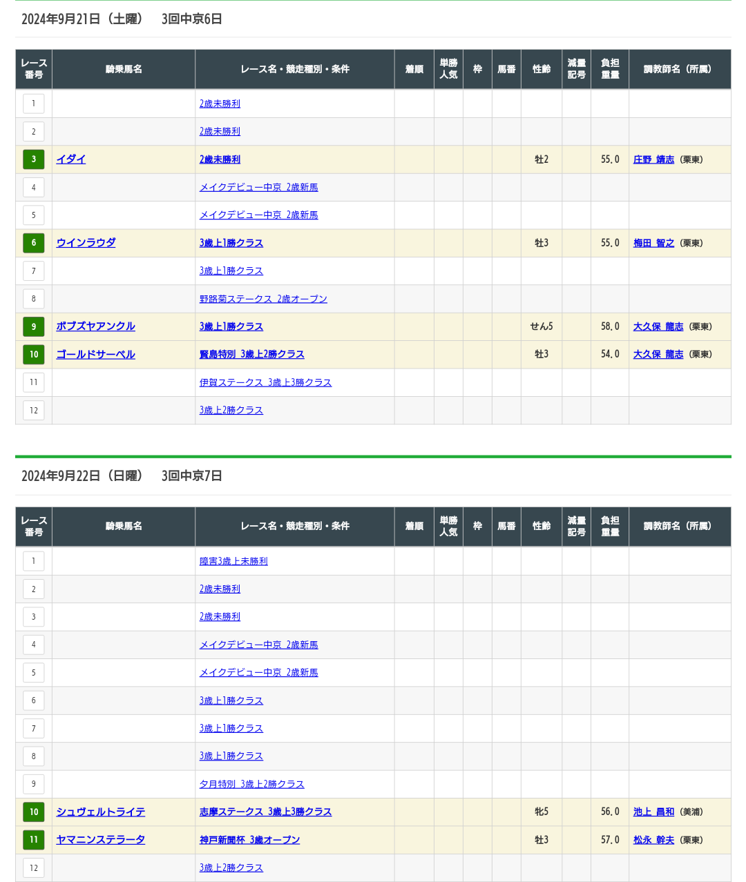The image size is (746, 882).
Task: Click 牝5 cell in シュヴェルトライテ row
Action: [542, 812]
